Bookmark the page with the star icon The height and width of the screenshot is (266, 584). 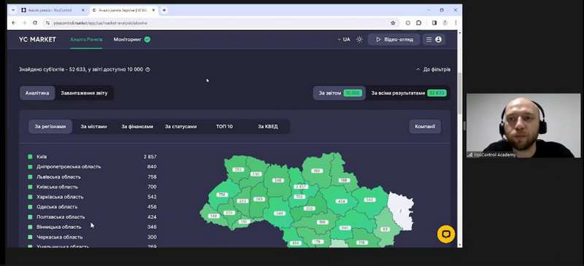coord(393,23)
